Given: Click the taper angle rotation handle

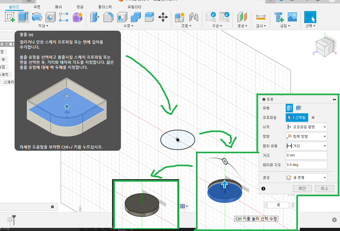Looking at the screenshot, I should [225, 161].
